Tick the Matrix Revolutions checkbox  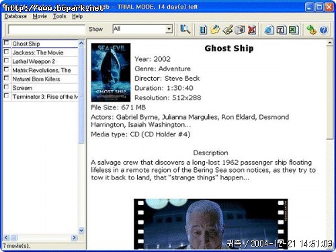tap(7, 69)
